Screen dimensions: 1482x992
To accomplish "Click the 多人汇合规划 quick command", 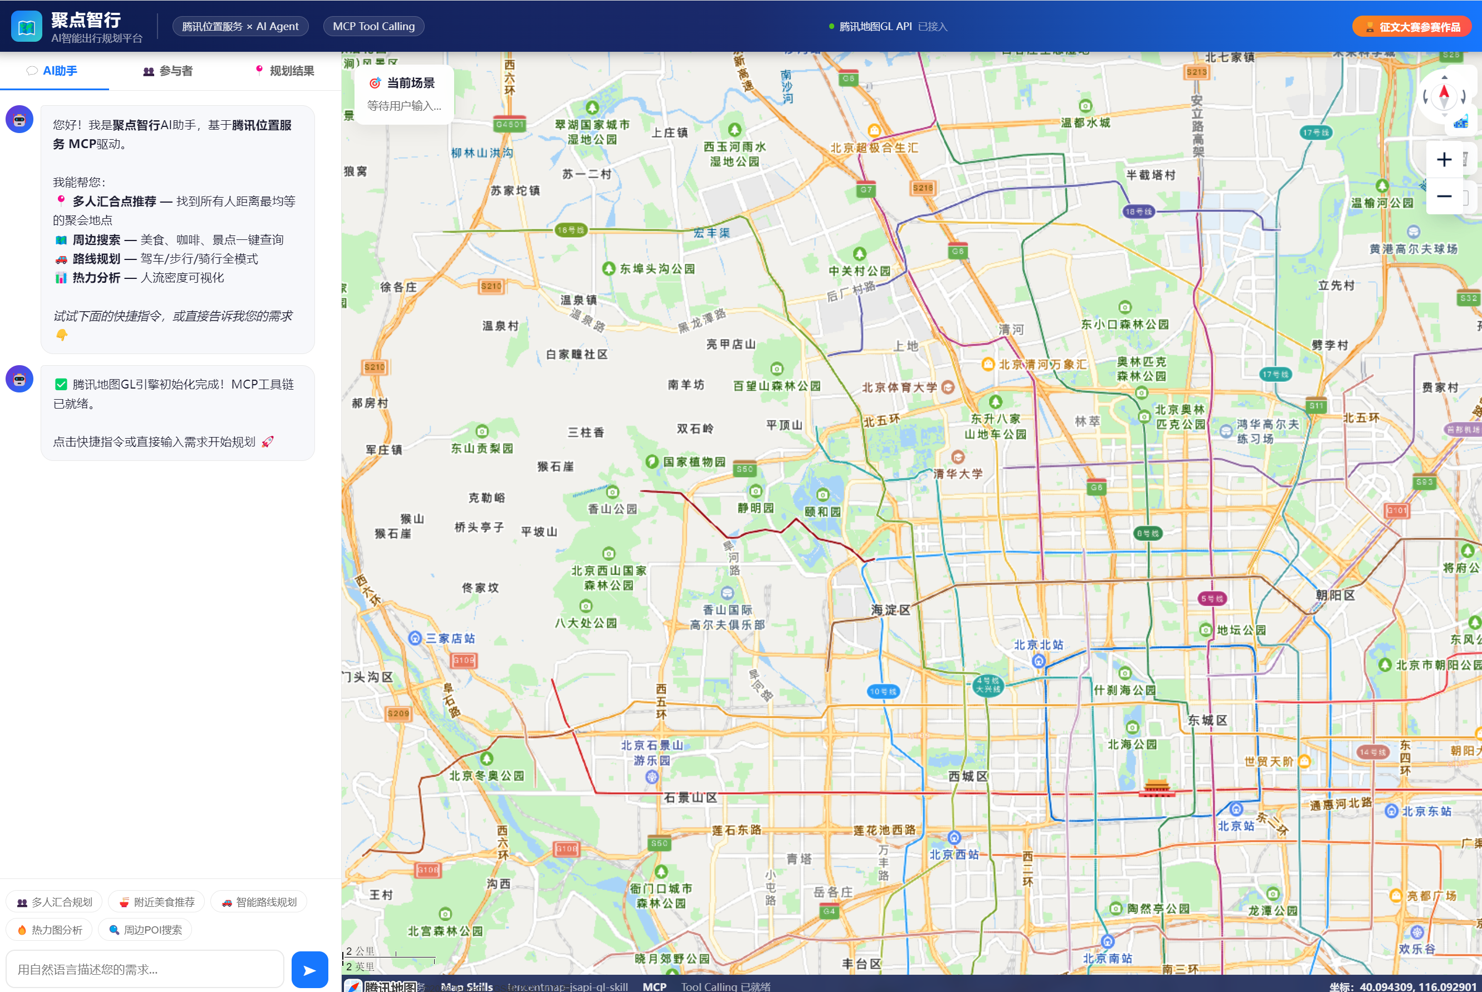I will pyautogui.click(x=55, y=902).
